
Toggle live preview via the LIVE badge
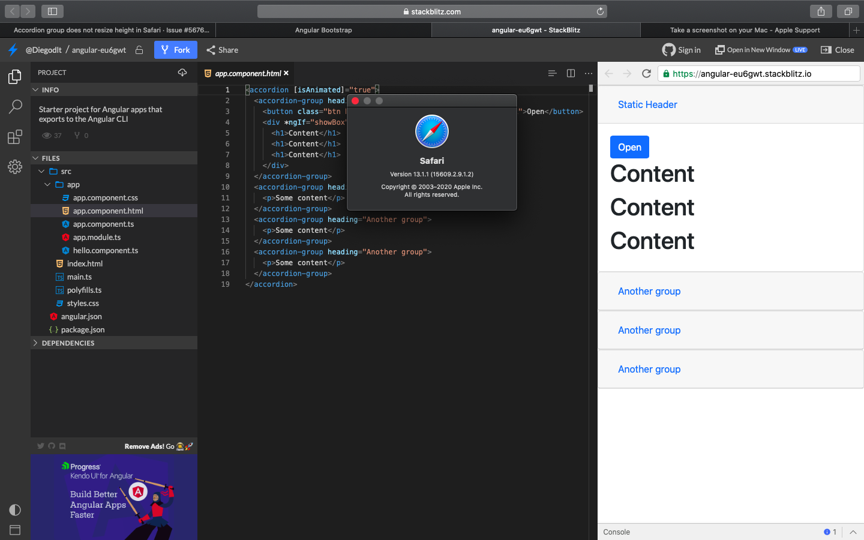(x=802, y=50)
